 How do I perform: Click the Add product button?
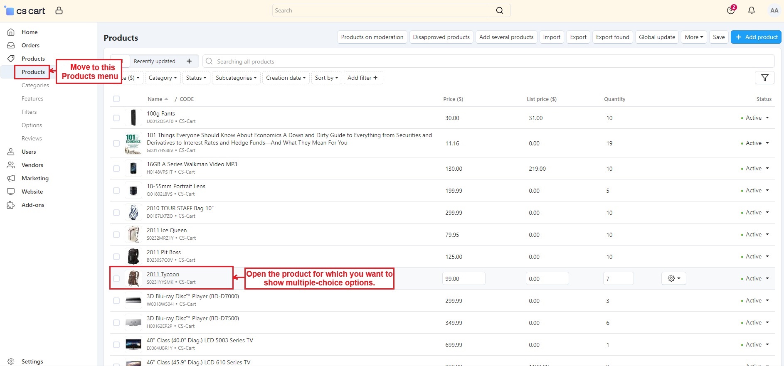pyautogui.click(x=756, y=37)
